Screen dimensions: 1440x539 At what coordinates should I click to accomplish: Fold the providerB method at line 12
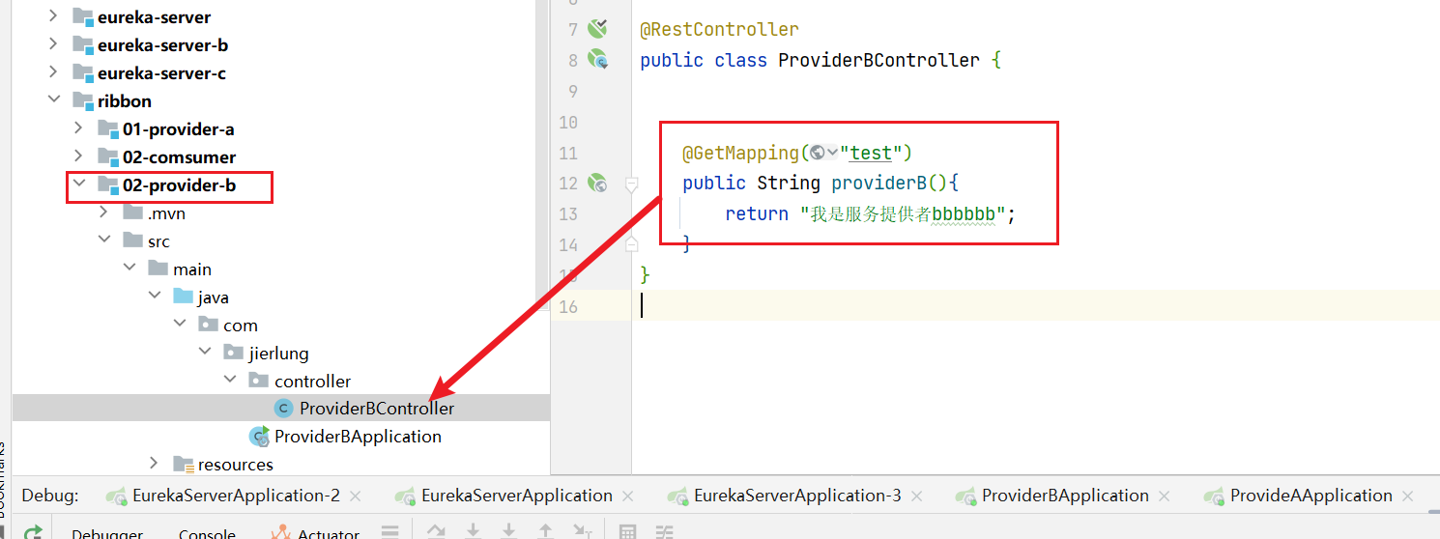[631, 183]
